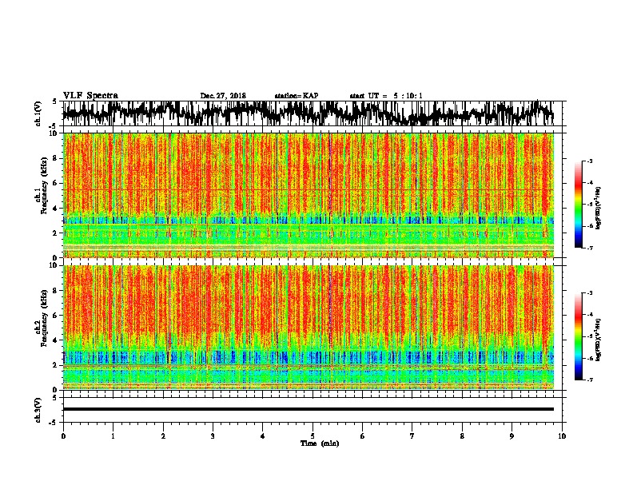This screenshot has width=633, height=489.
Task: Click the "-5" tick on ch.3(V) axis
Action: point(54,423)
